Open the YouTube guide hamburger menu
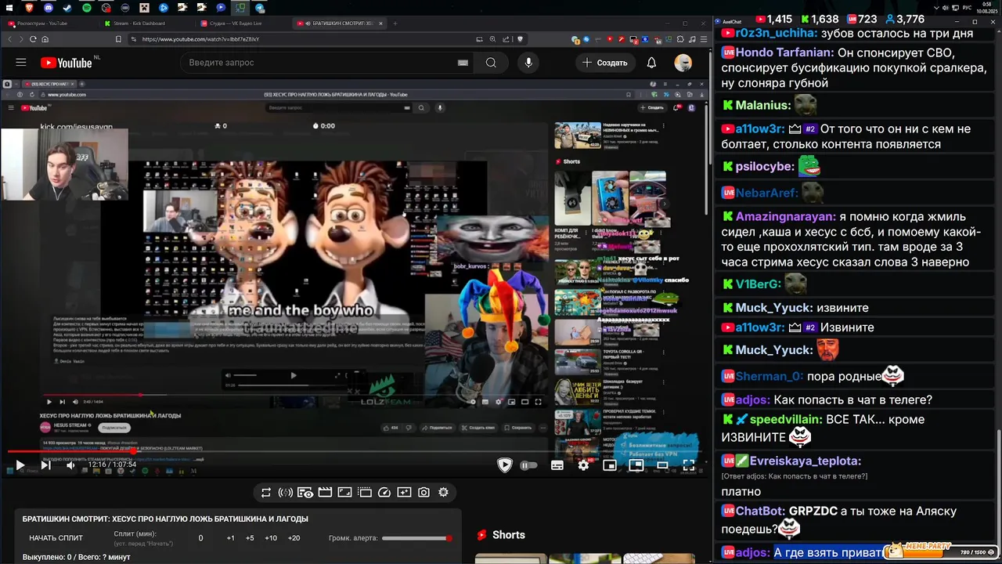 tap(21, 63)
